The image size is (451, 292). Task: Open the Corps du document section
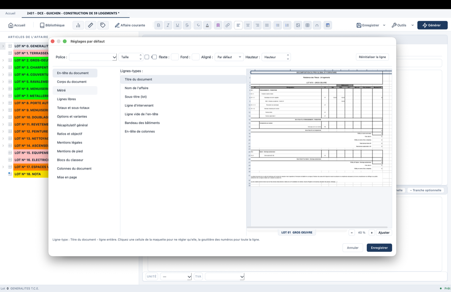pos(75,82)
